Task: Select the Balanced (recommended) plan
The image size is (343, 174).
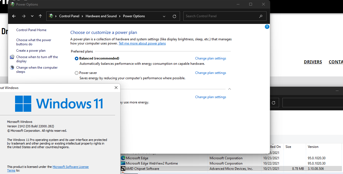Action: click(x=77, y=59)
